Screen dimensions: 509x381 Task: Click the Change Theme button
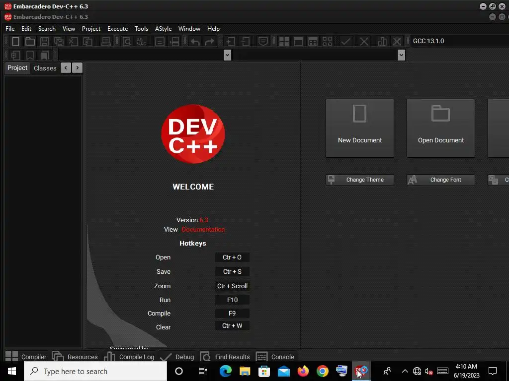pyautogui.click(x=360, y=180)
